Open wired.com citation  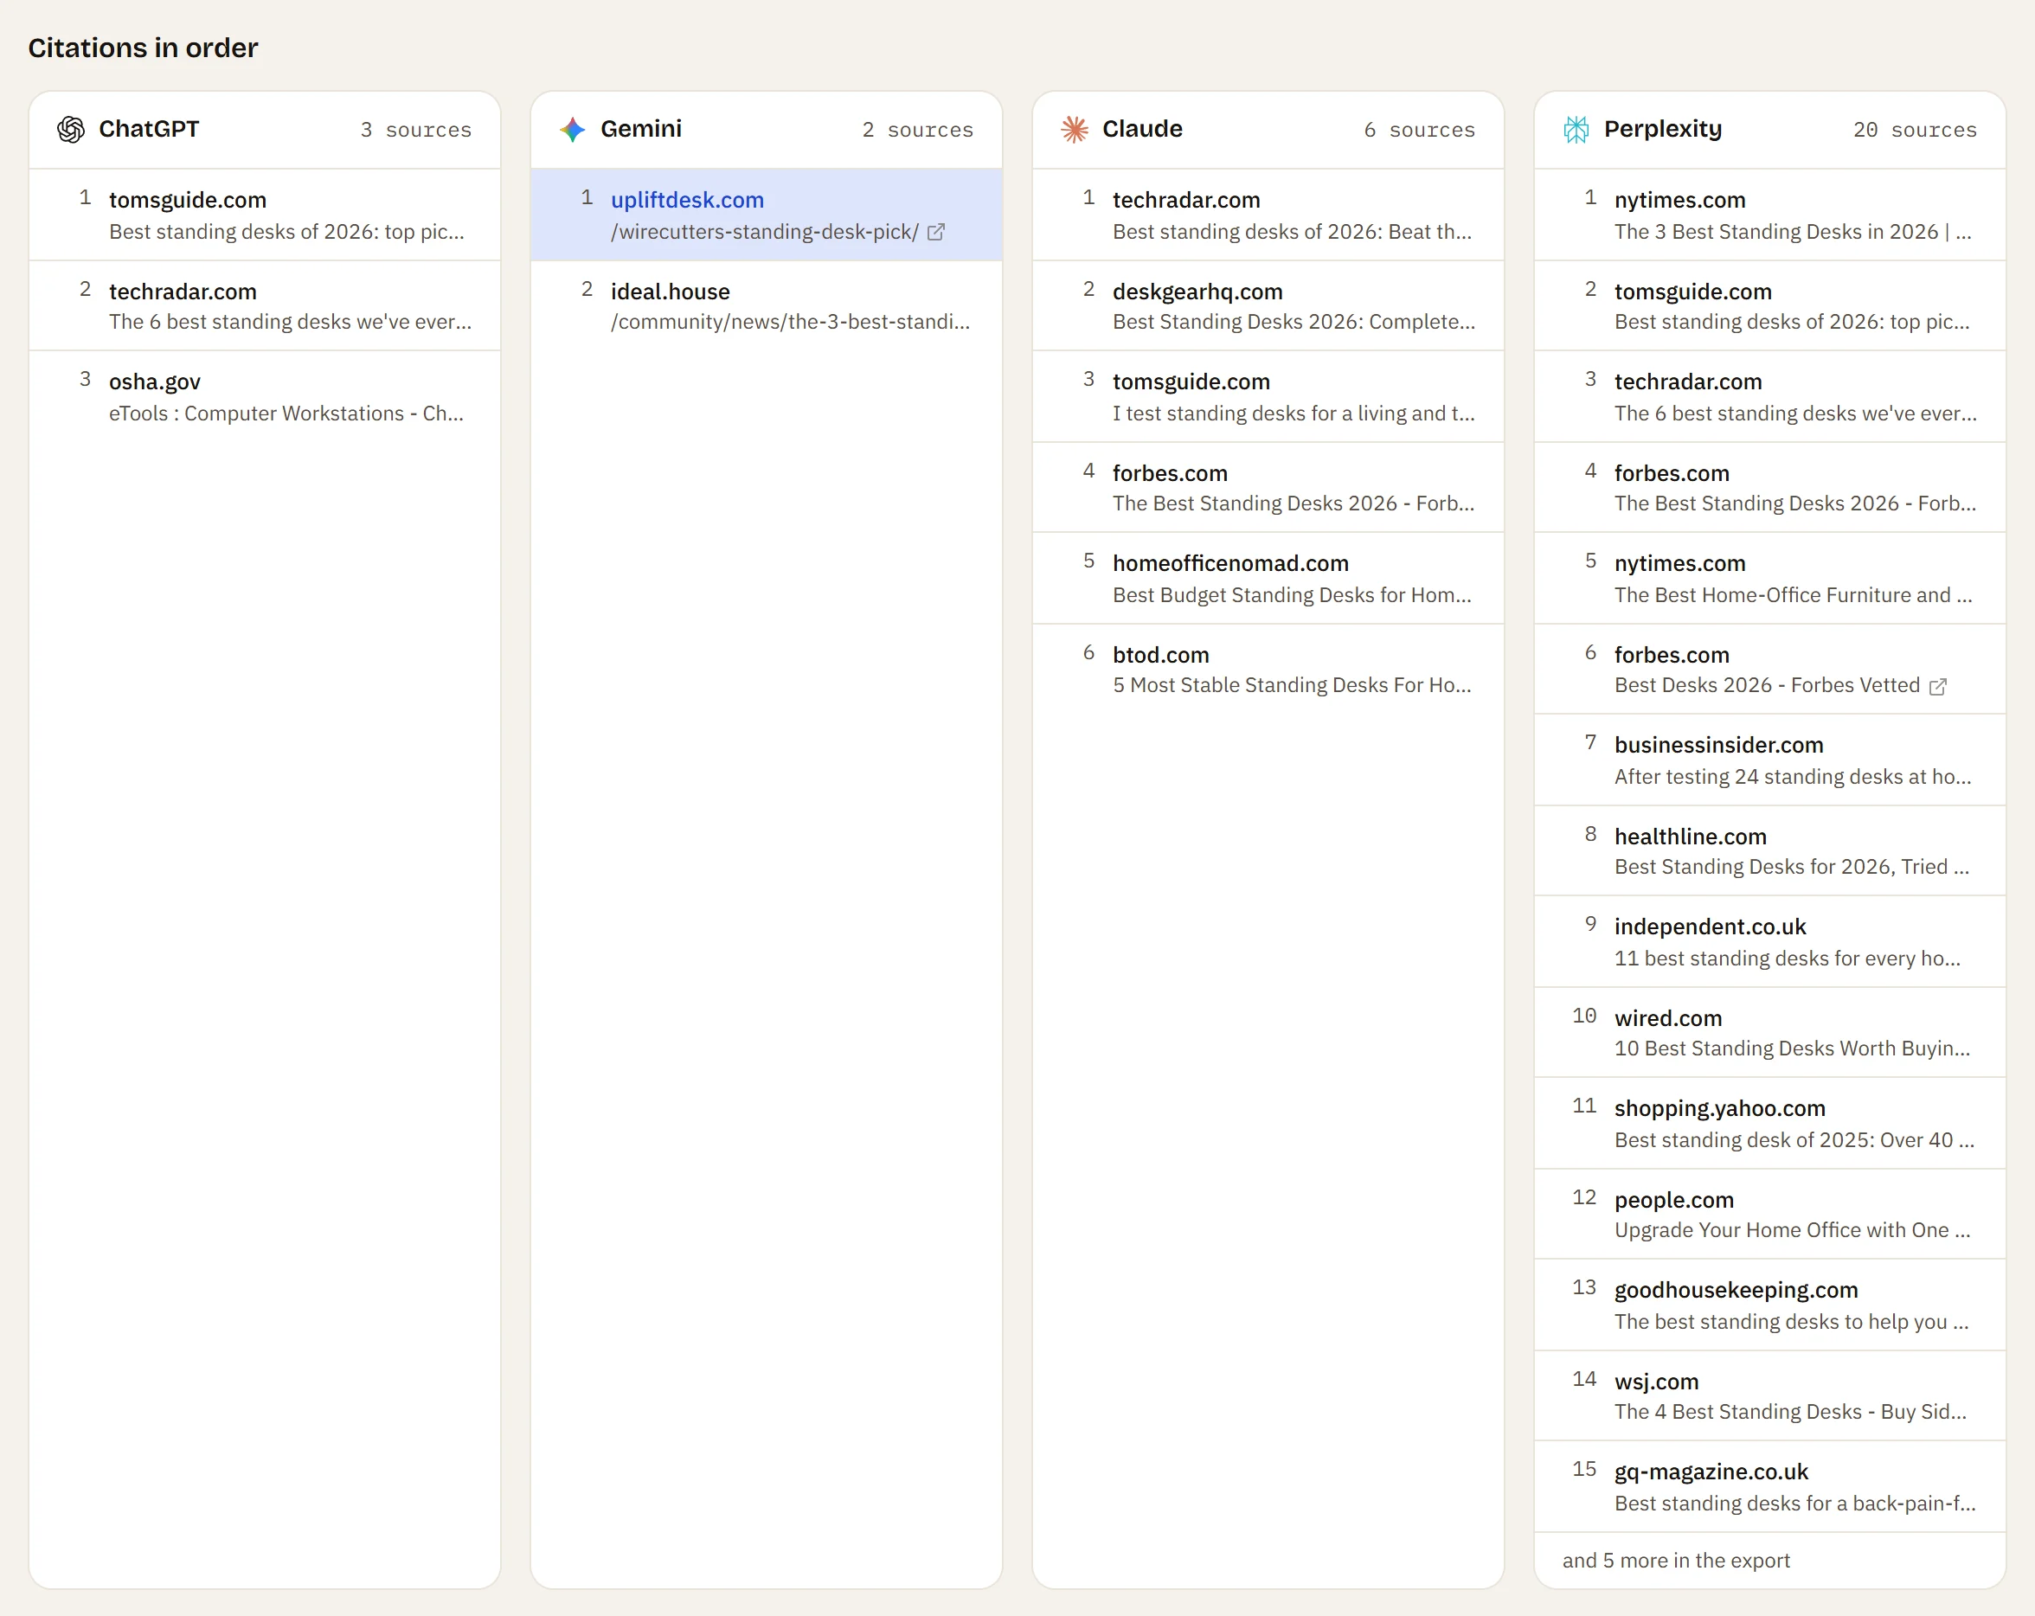(1769, 1033)
